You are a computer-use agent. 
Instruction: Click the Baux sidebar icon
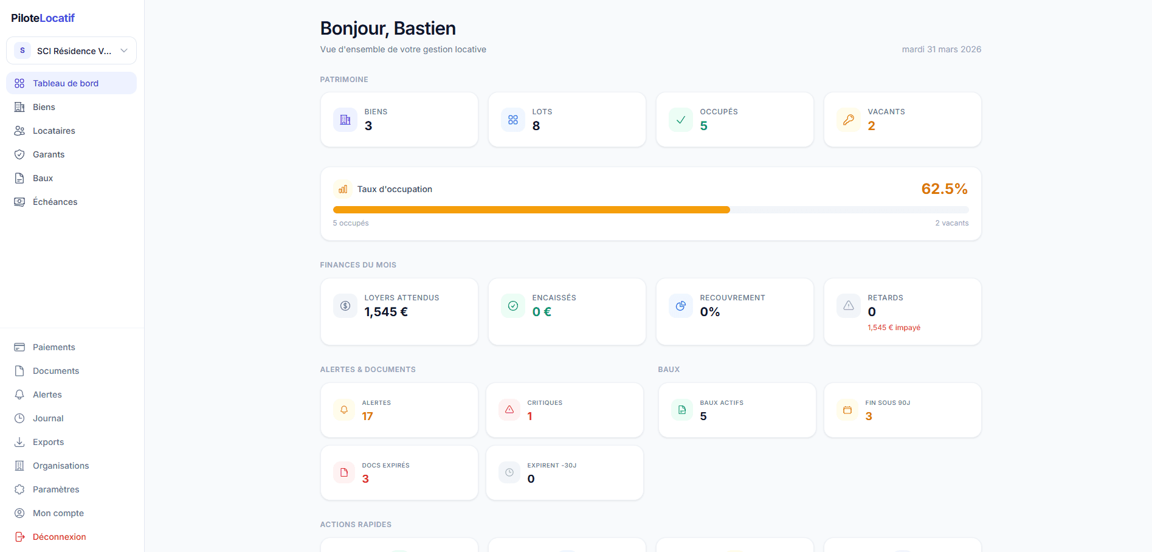click(x=20, y=178)
